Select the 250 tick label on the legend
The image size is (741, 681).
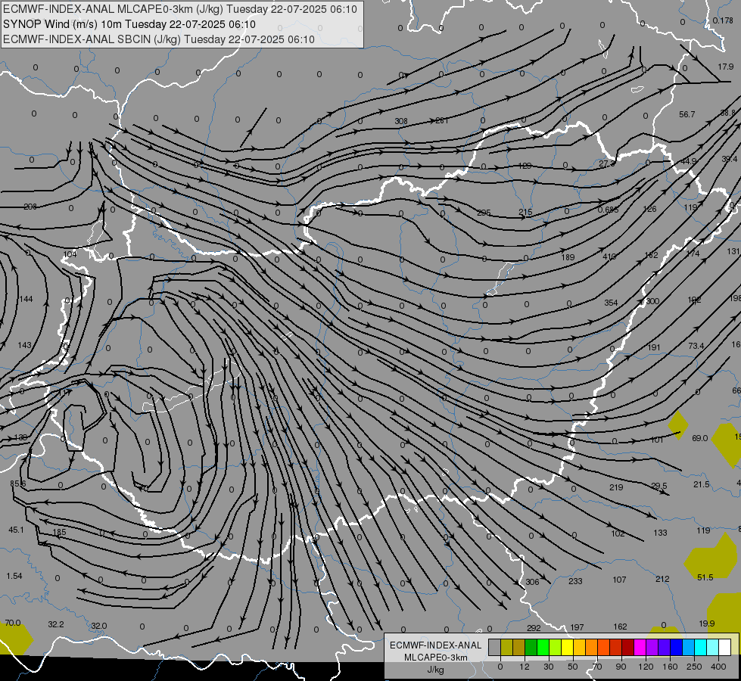(x=694, y=667)
